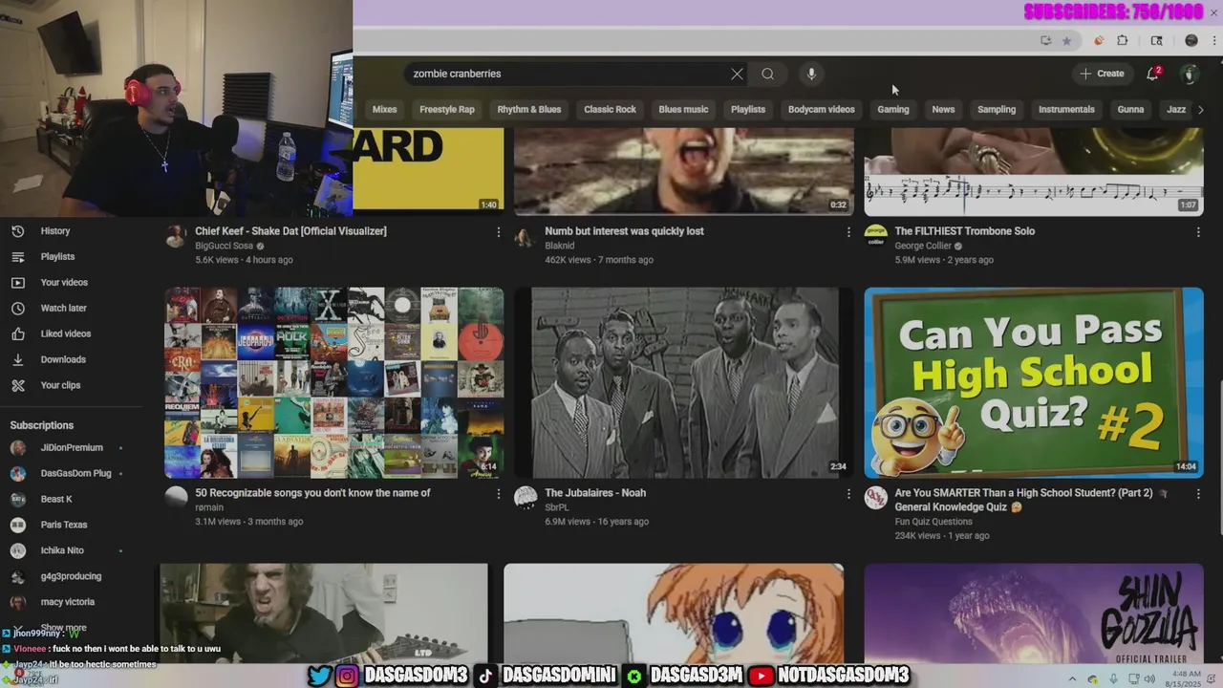
Task: Click the magnifier search icon
Action: point(767,74)
